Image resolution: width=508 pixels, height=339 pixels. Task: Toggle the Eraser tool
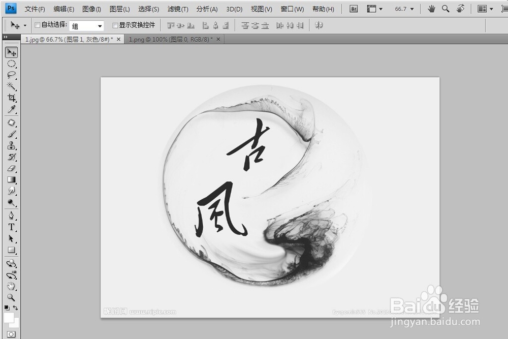coord(12,168)
